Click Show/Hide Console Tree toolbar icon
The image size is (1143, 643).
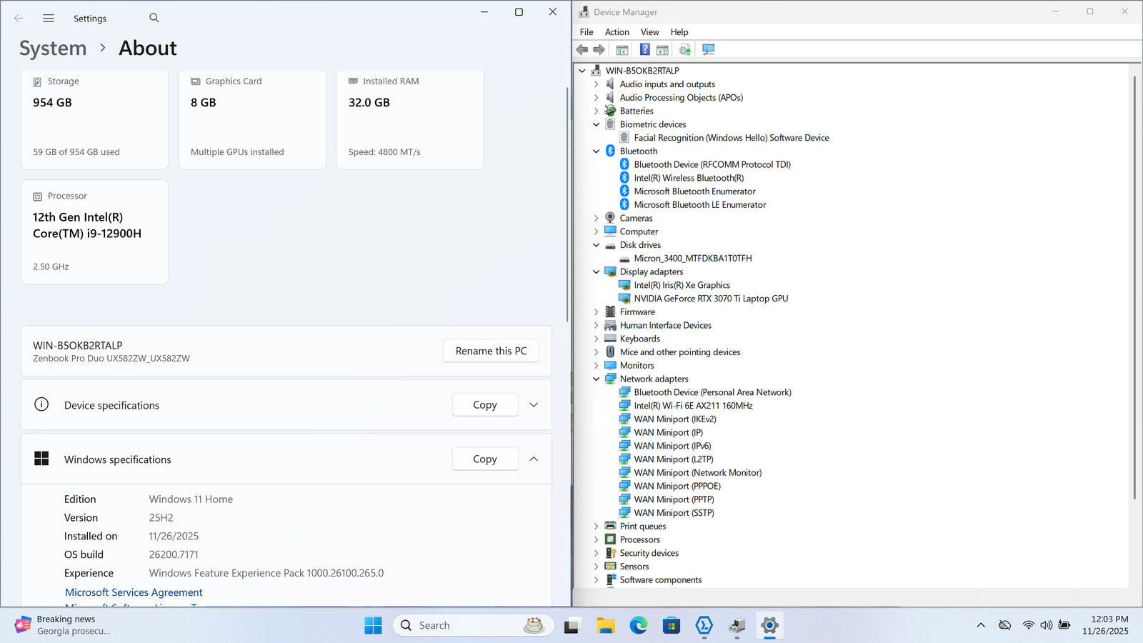click(x=622, y=50)
